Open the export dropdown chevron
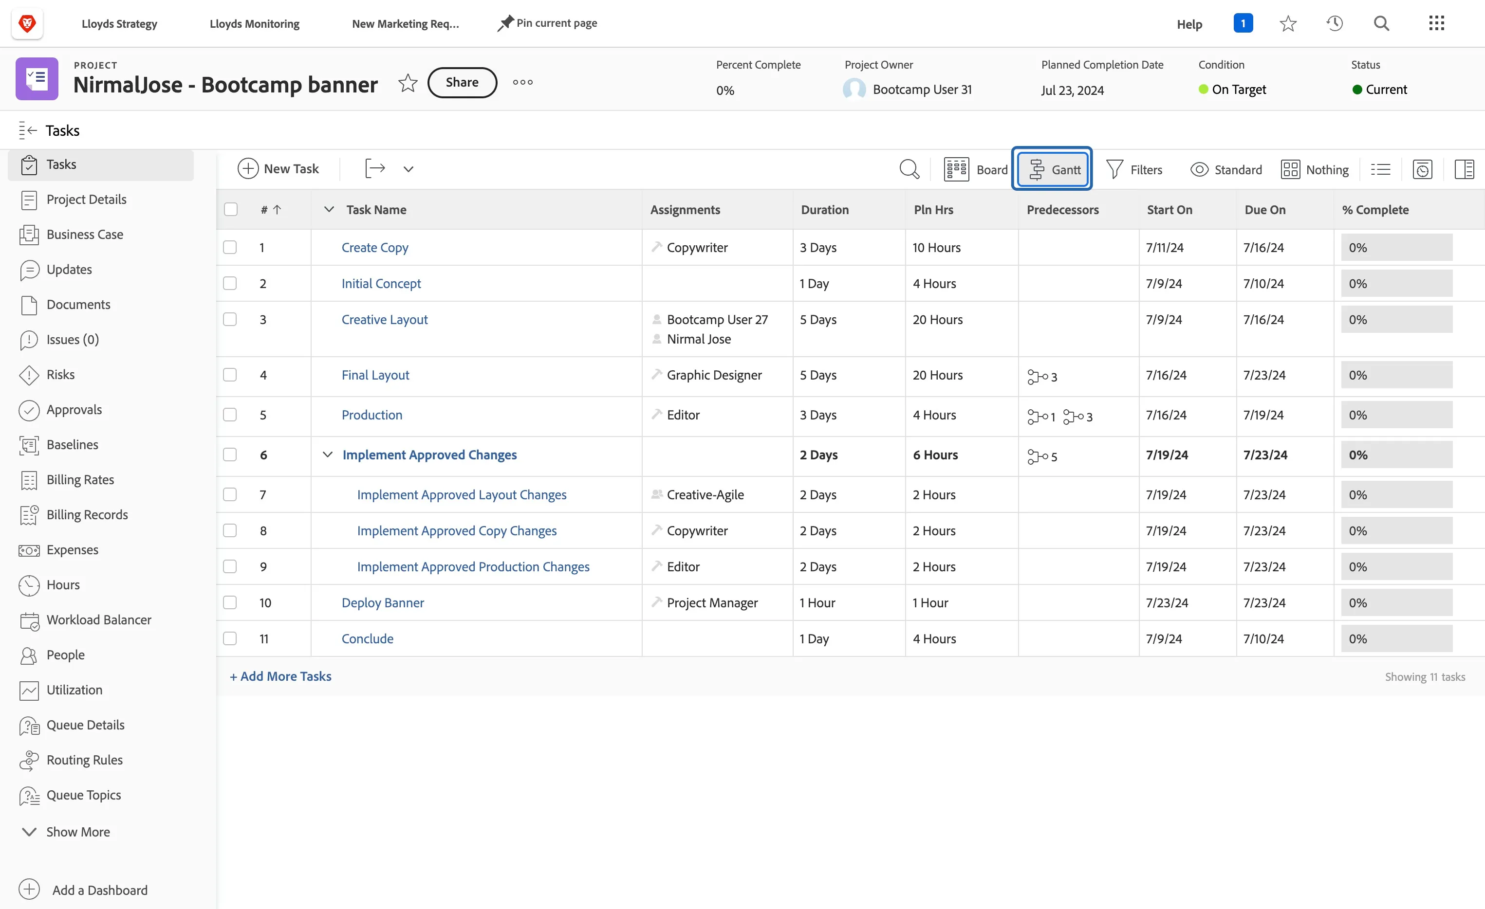 tap(408, 169)
